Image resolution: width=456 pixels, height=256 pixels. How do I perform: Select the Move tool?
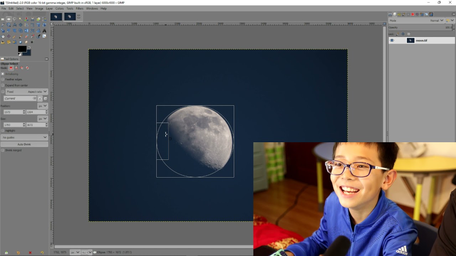[x=21, y=25]
